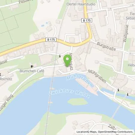The width and height of the screenshot is (135, 135).
Task: Click the small green island in the river
Action: coord(78,101)
